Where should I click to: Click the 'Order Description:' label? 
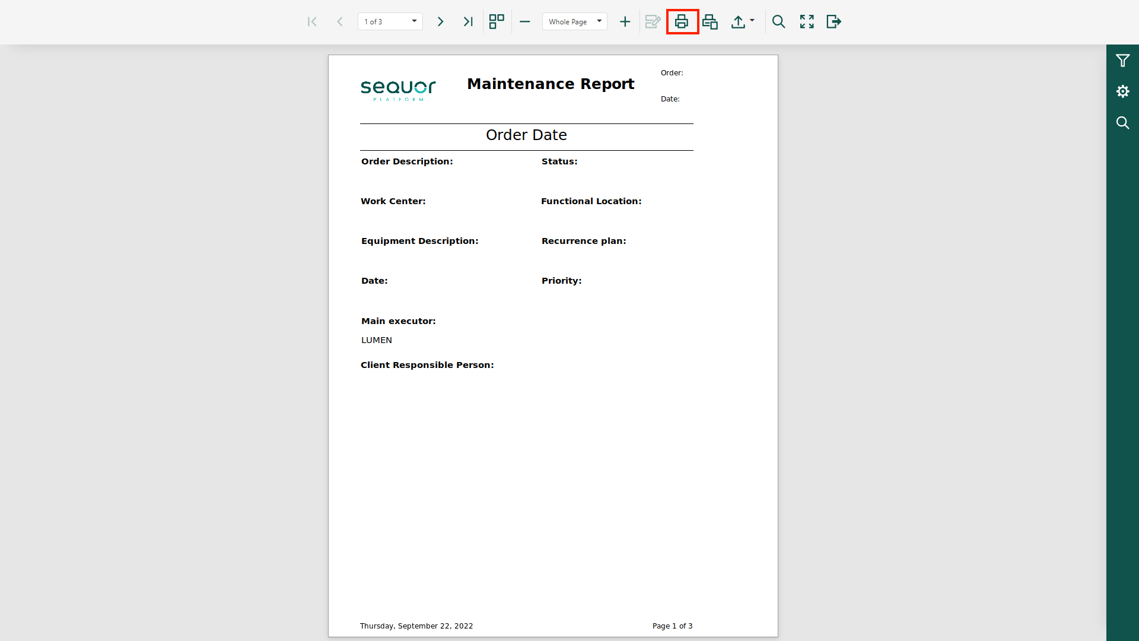(407, 161)
